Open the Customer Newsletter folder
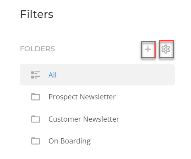 [97, 119]
